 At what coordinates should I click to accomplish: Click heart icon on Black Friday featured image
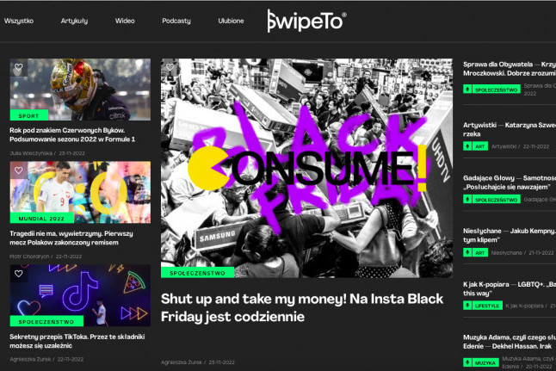pyautogui.click(x=170, y=67)
